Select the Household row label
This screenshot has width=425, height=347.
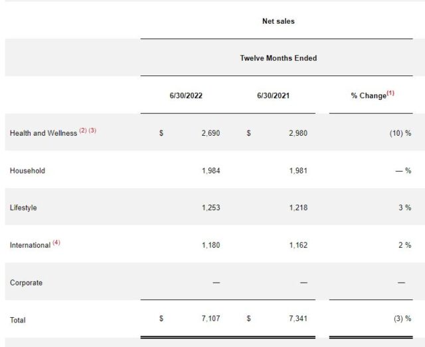[x=27, y=170]
